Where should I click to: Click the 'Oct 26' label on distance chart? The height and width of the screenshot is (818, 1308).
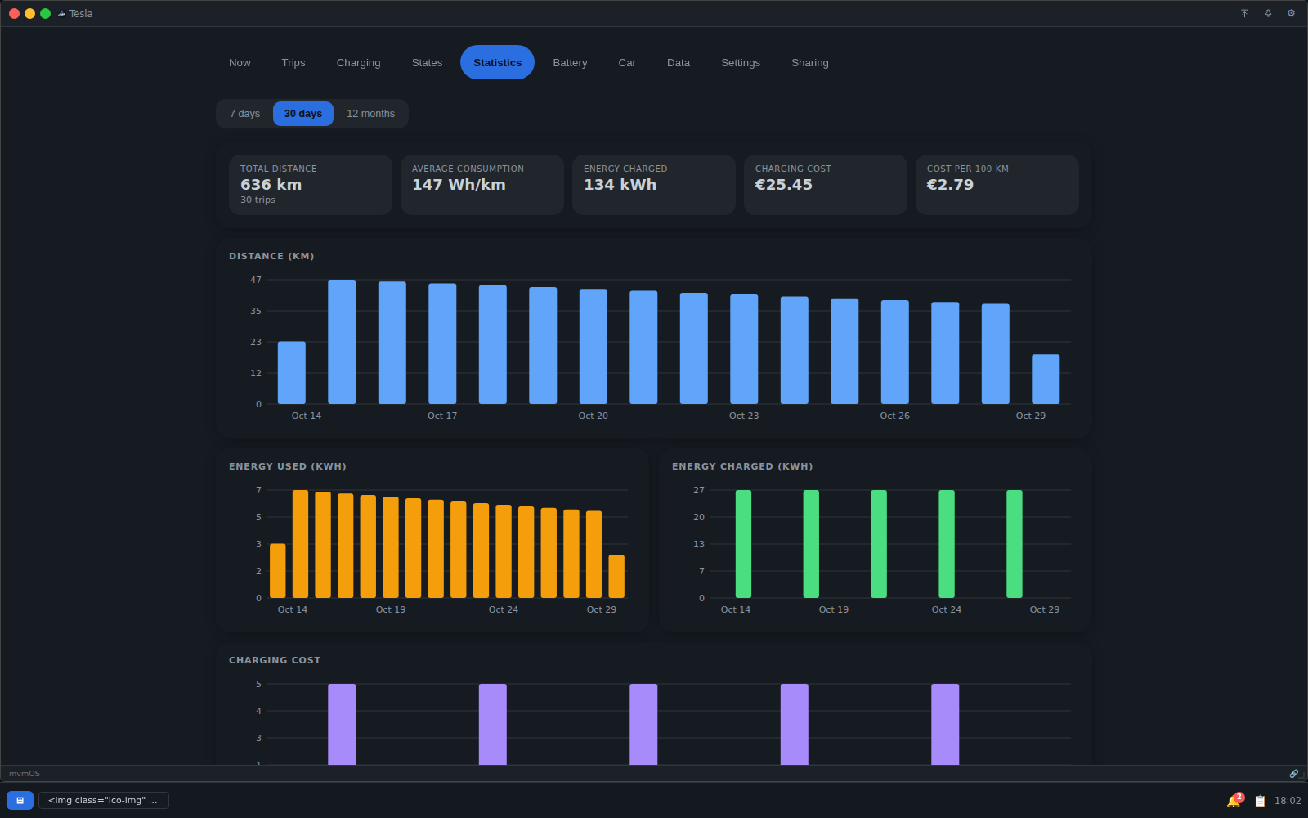tap(894, 416)
